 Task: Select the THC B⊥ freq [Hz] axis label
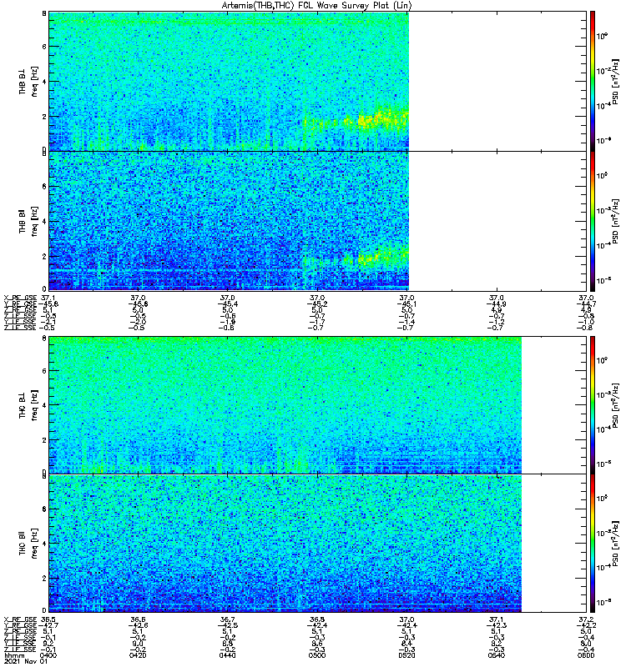[28, 405]
